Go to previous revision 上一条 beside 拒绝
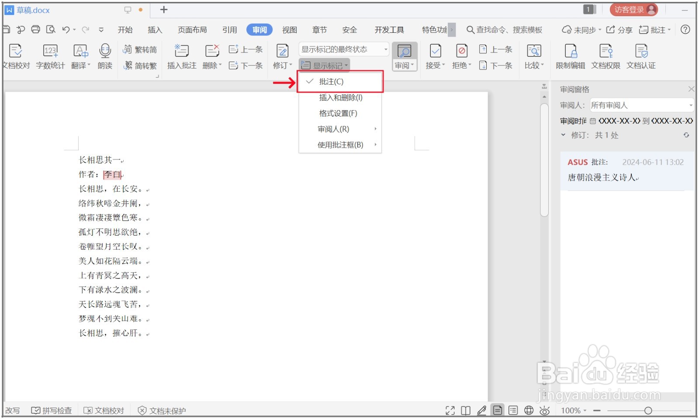The width and height of the screenshot is (699, 419). (495, 49)
